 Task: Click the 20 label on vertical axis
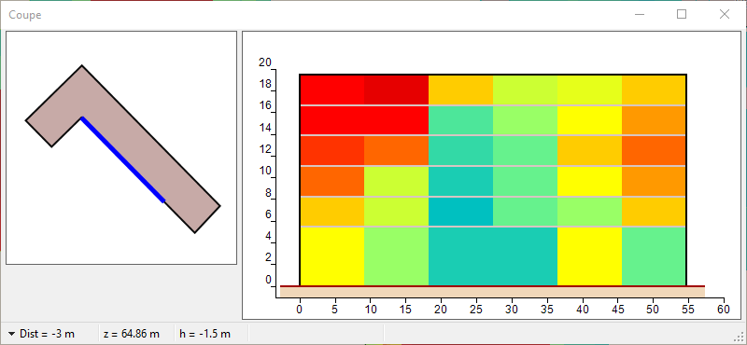[x=265, y=62]
